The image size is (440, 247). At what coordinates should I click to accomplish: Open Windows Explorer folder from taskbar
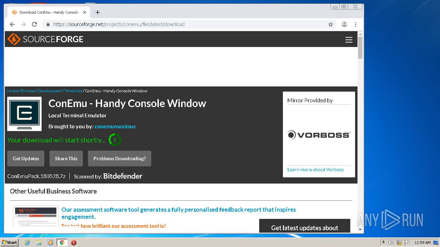tap(39, 243)
